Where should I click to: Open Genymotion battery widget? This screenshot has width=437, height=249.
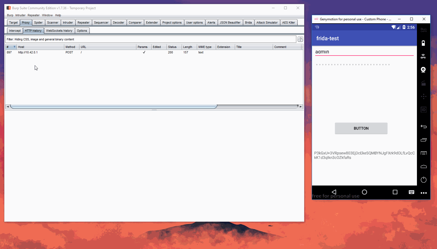point(423,43)
